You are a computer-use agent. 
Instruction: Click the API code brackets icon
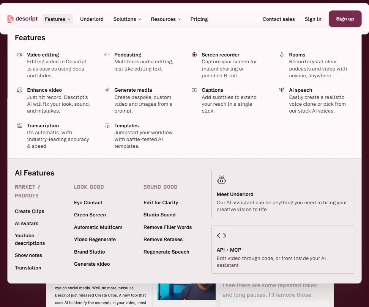(x=221, y=236)
